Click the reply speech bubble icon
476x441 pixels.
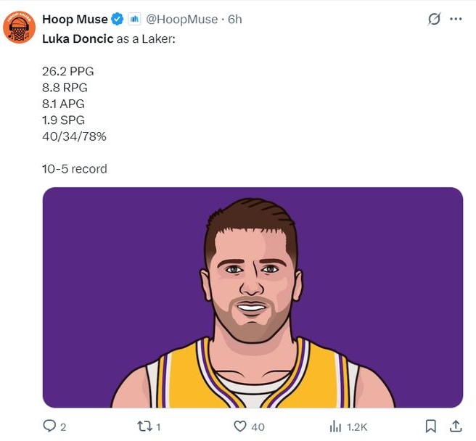click(x=49, y=426)
